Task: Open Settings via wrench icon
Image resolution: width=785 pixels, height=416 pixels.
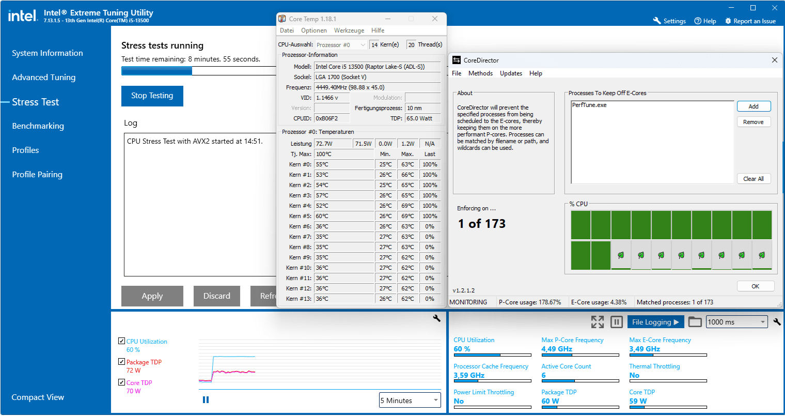Action: click(657, 21)
